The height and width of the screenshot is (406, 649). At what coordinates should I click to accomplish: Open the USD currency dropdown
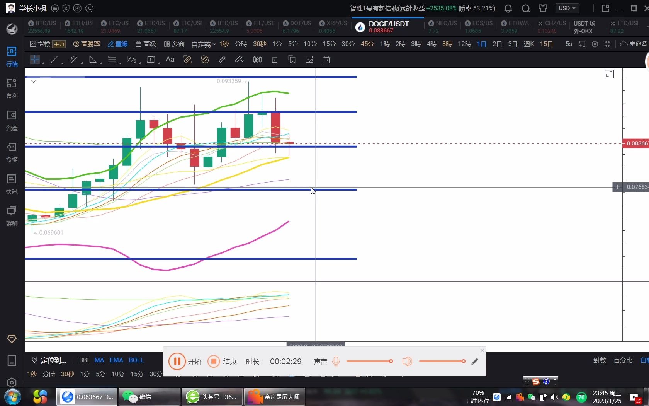[x=567, y=8]
